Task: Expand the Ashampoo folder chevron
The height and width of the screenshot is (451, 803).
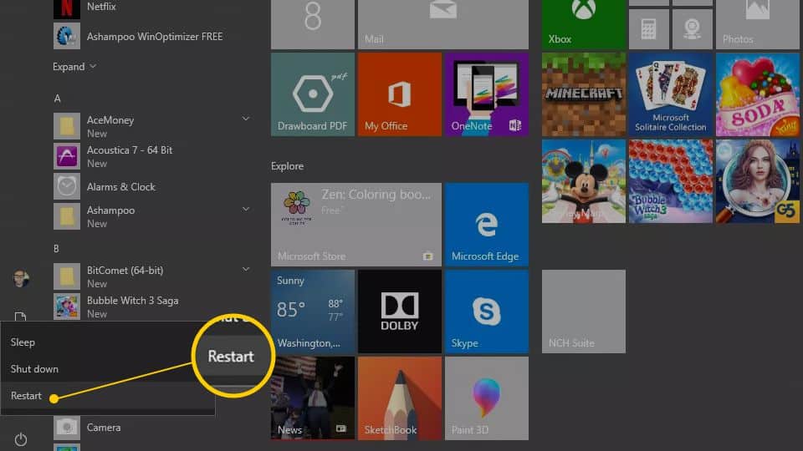Action: [x=246, y=208]
